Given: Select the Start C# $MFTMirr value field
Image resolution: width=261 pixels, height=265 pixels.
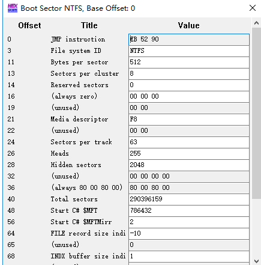Looking at the screenshot, I should 189,222.
